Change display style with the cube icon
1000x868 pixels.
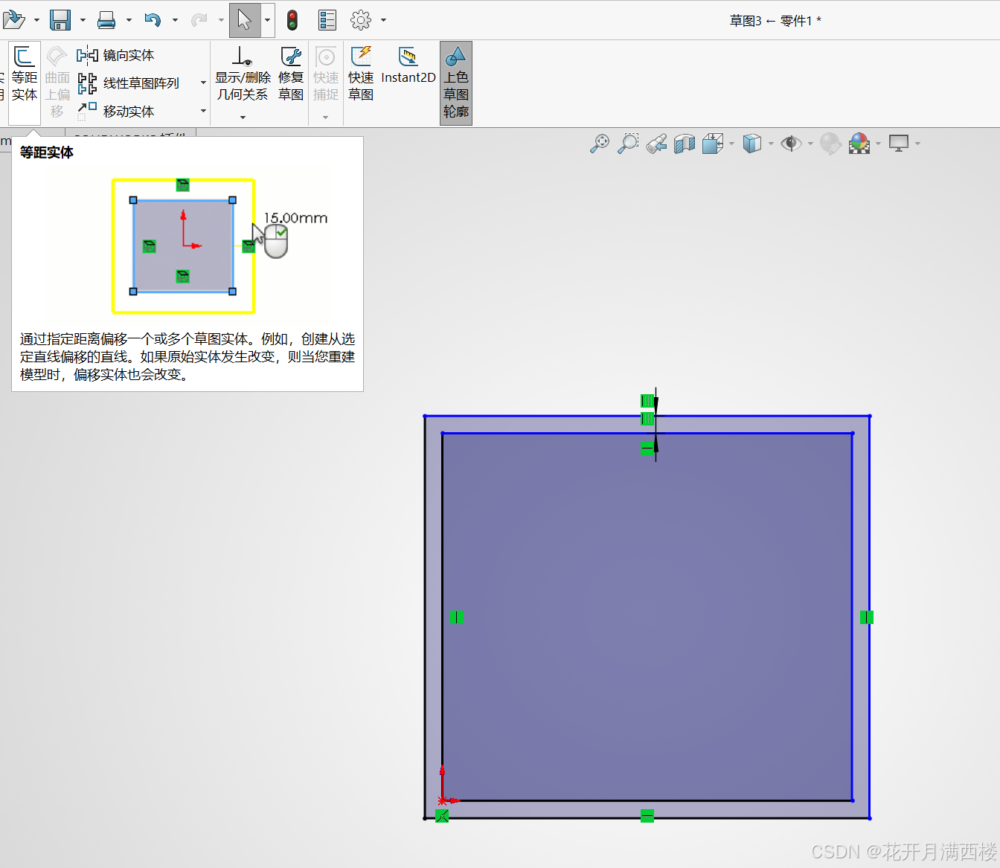click(x=752, y=144)
